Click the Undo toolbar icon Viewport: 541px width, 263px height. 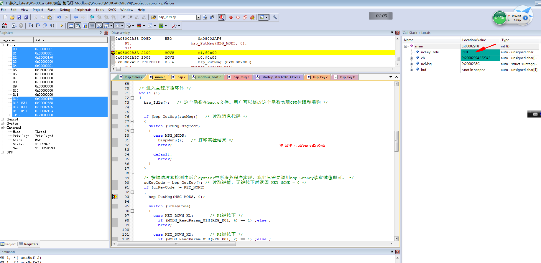[59, 17]
